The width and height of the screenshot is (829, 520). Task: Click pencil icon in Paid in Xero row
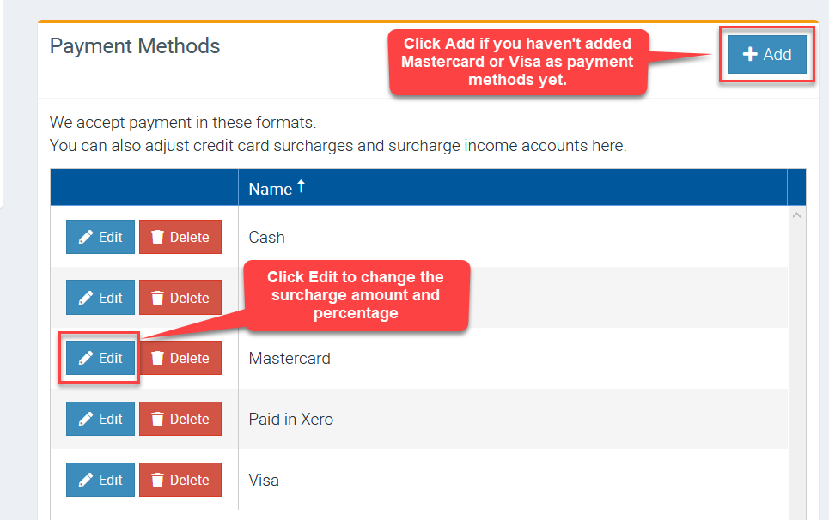click(x=86, y=420)
